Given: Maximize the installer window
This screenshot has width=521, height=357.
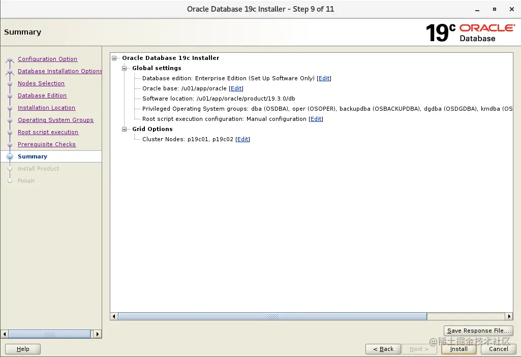Looking at the screenshot, I should tap(495, 9).
